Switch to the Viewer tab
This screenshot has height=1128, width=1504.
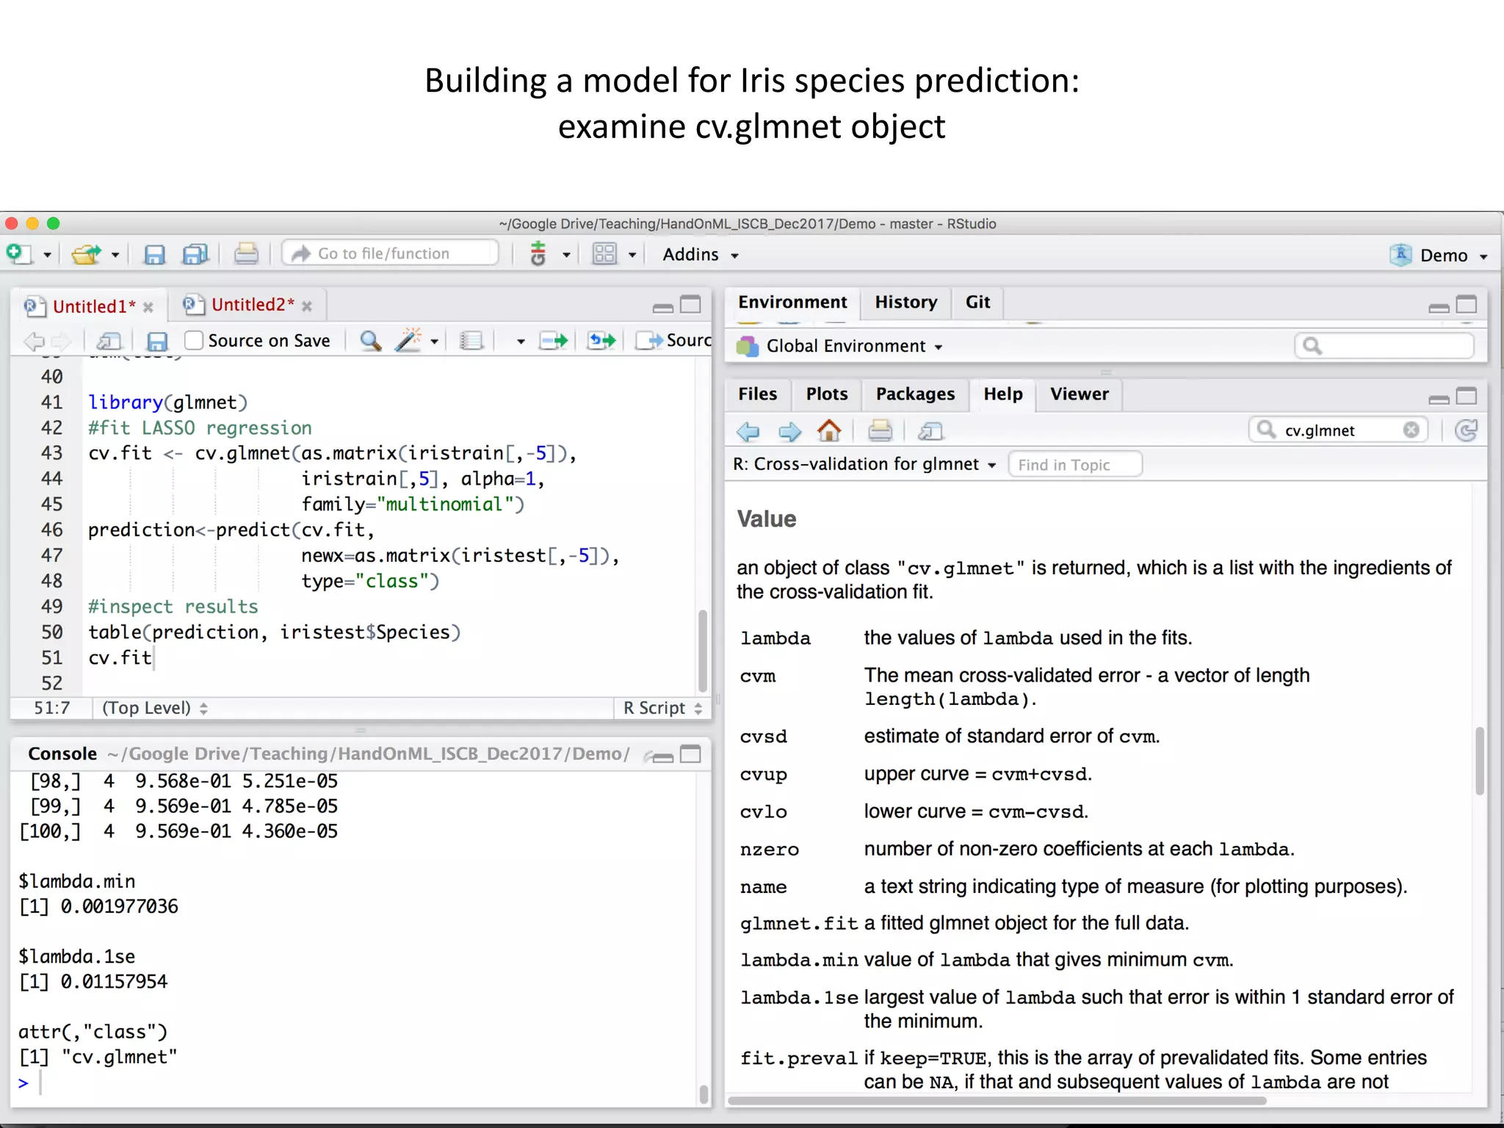coord(1079,394)
